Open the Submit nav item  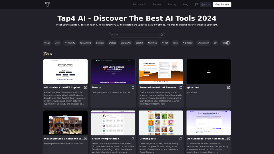[157, 5]
